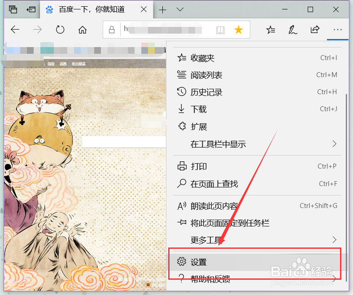Click the three-dot settings and more button
The width and height of the screenshot is (353, 295).
(x=337, y=30)
